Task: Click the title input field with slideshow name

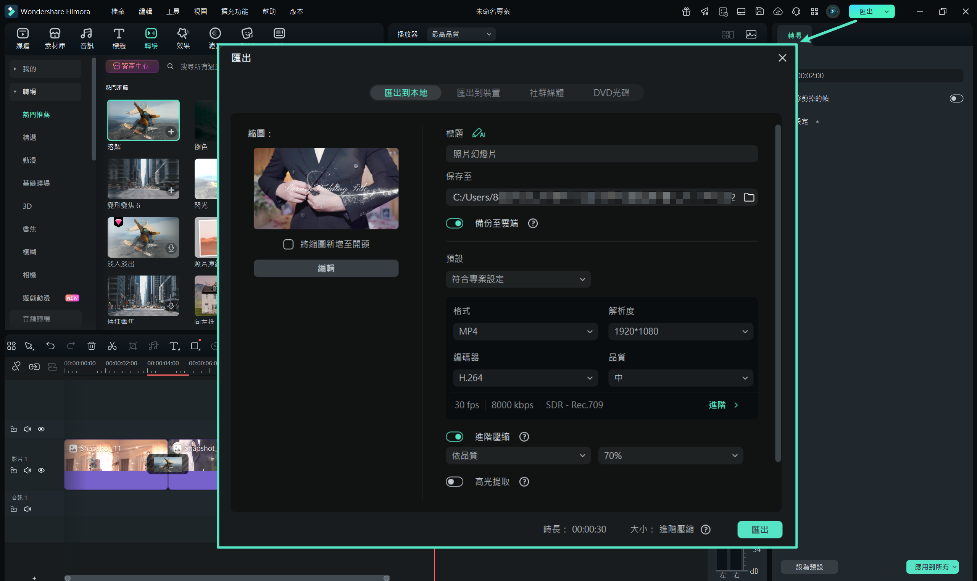Action: [x=601, y=154]
